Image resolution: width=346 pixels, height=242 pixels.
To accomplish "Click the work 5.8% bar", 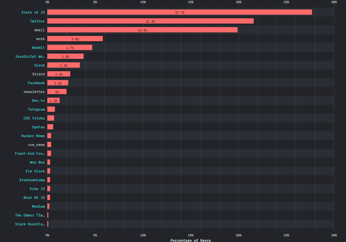I will pos(75,38).
